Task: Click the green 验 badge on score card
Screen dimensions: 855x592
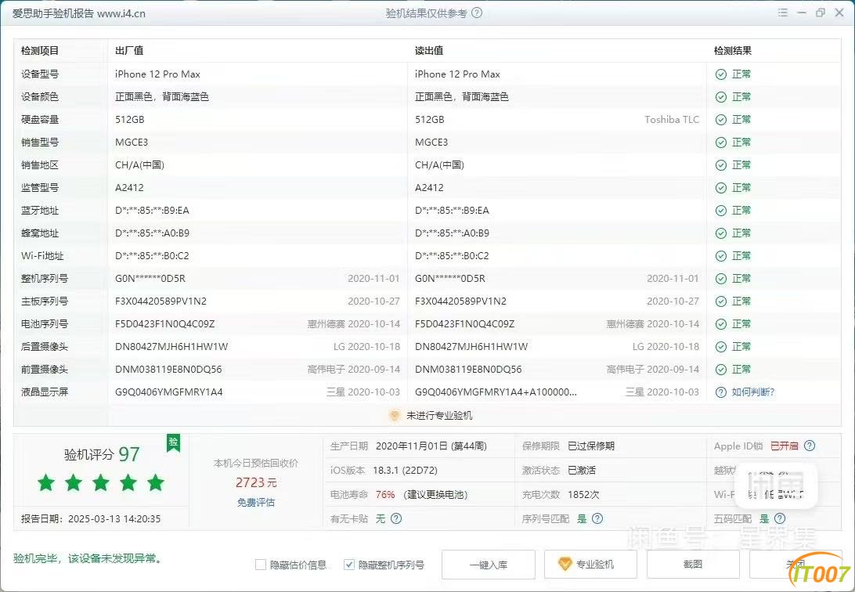Action: pyautogui.click(x=173, y=442)
